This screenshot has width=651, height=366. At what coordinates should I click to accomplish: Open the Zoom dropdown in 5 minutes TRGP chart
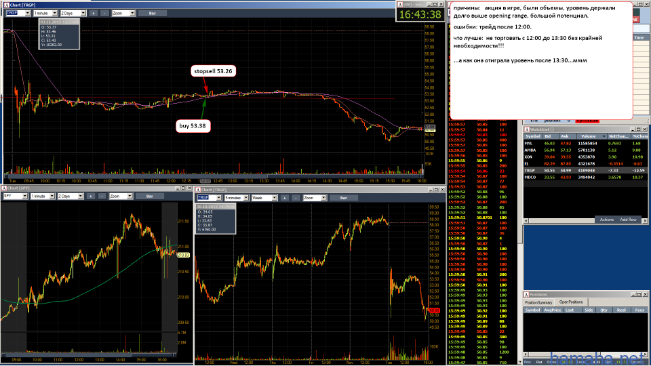(323, 198)
